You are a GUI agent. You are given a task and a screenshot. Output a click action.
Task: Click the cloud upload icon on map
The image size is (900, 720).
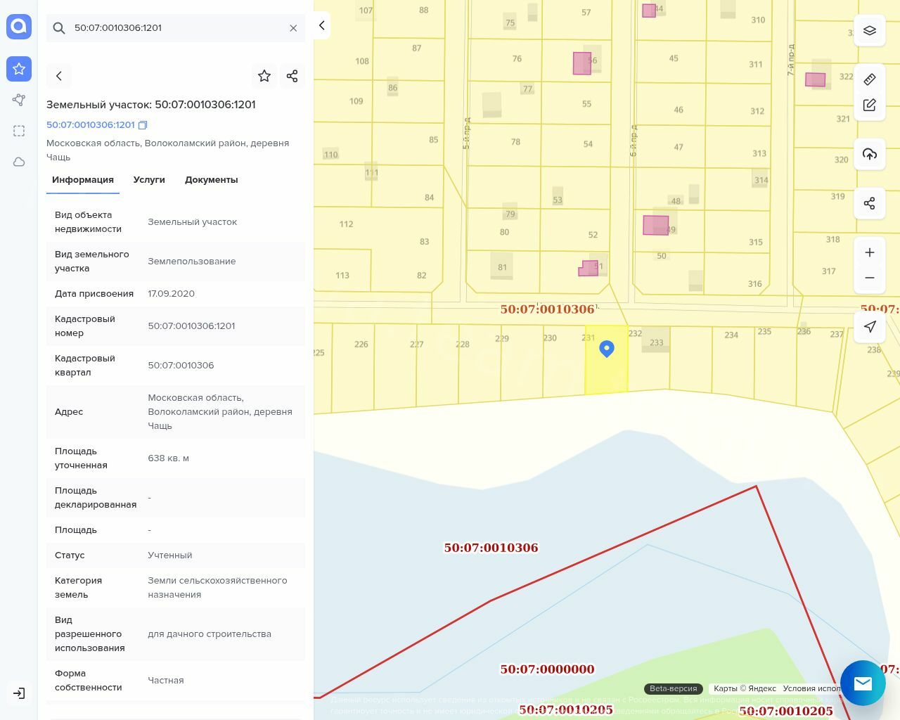pos(870,154)
